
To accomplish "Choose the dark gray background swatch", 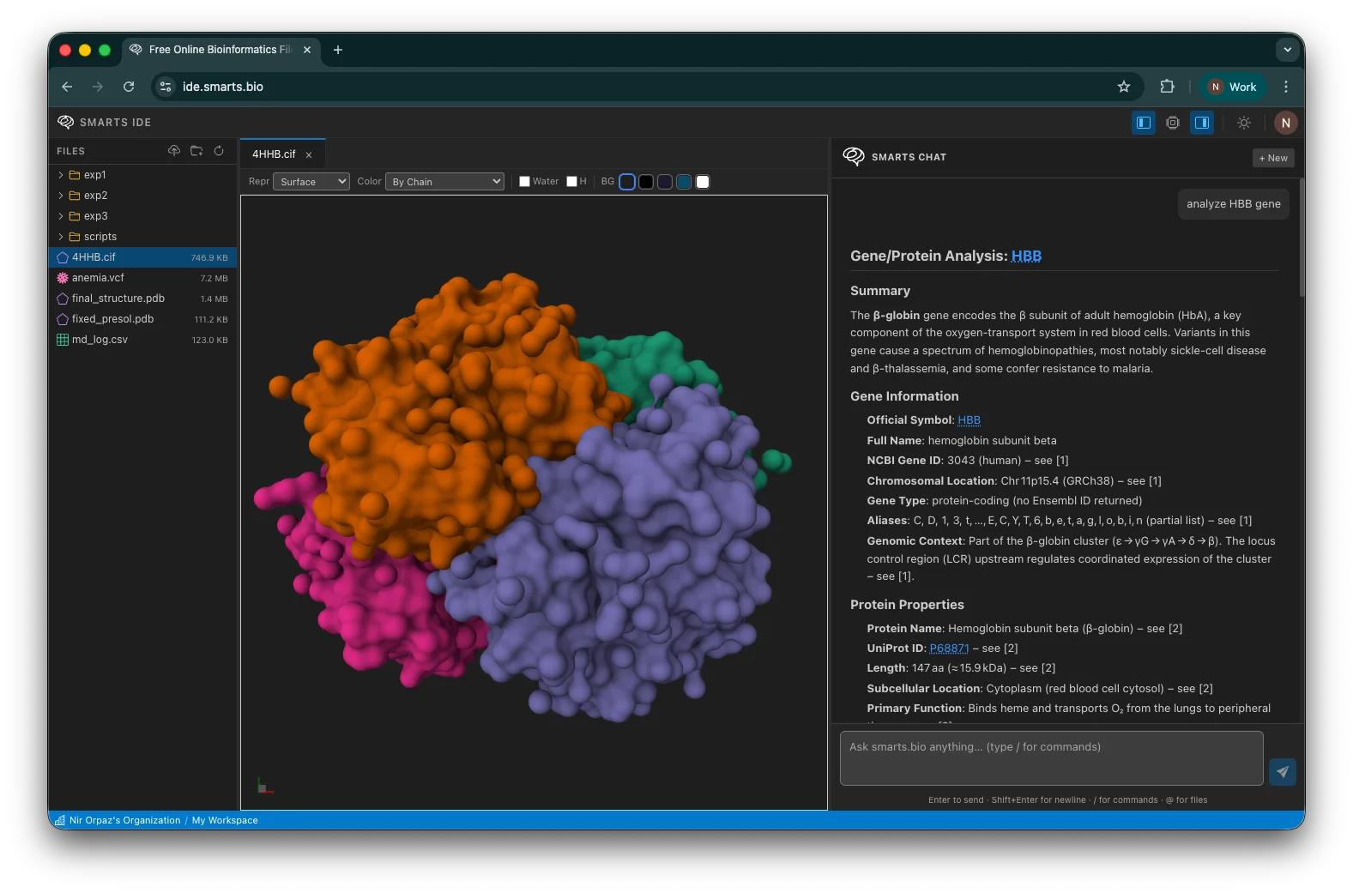I will [627, 182].
